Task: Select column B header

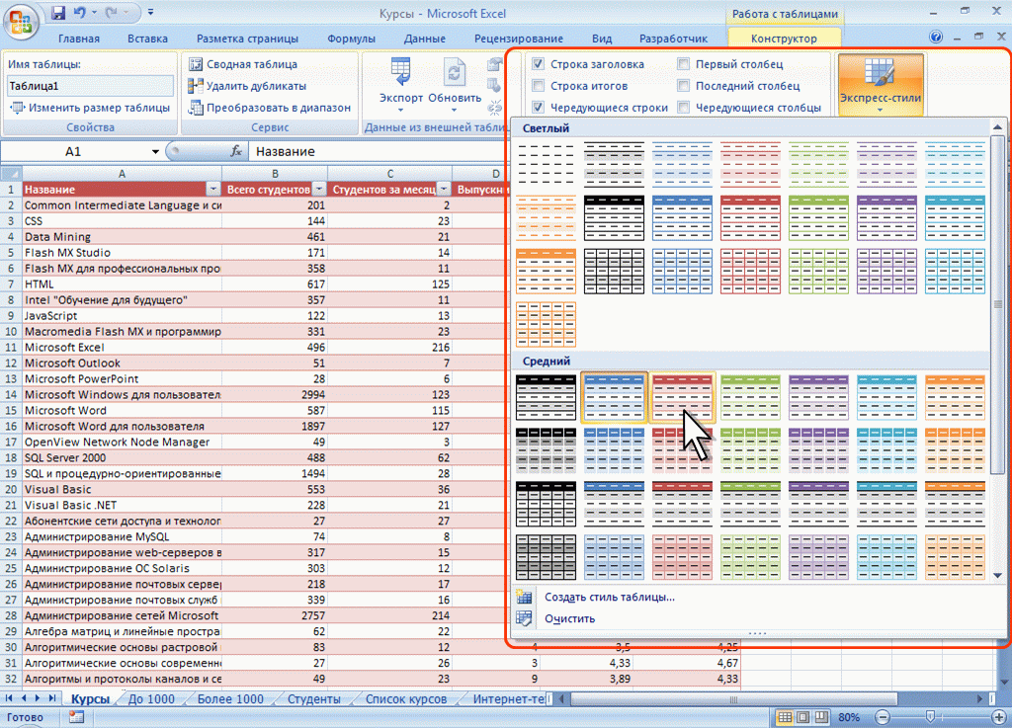Action: [275, 174]
